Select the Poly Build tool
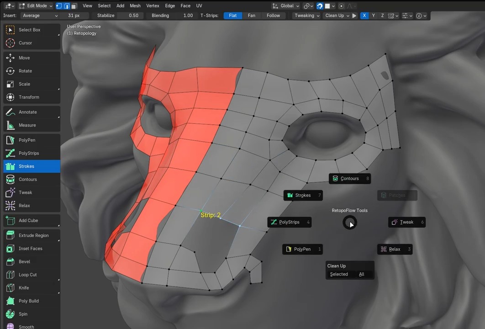The image size is (485, 329). click(32, 301)
